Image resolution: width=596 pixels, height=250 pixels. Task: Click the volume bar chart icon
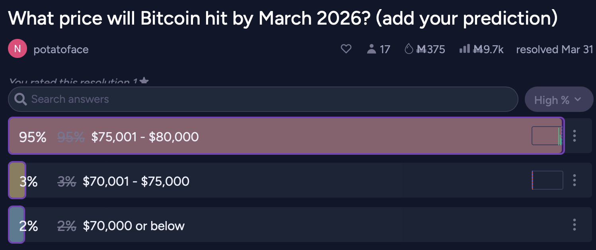[464, 49]
